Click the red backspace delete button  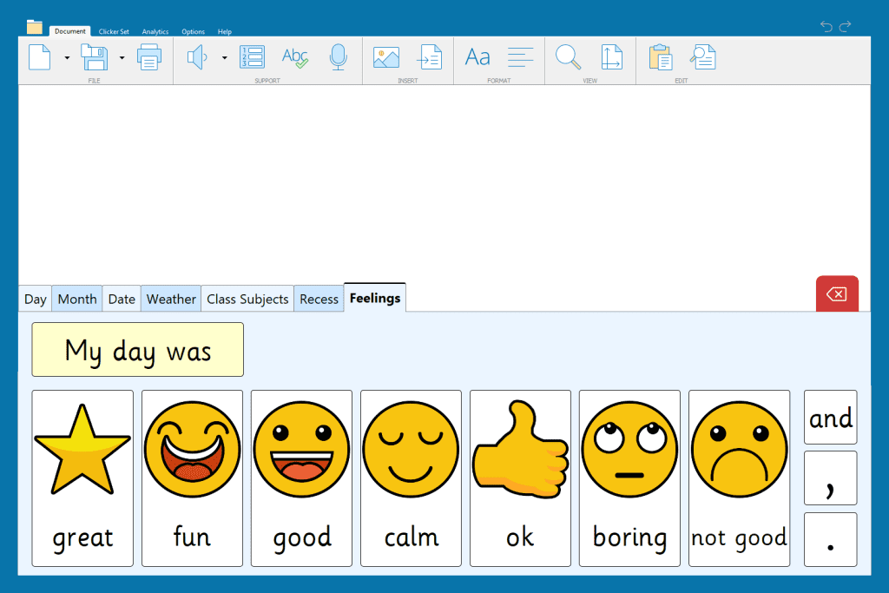pos(837,293)
